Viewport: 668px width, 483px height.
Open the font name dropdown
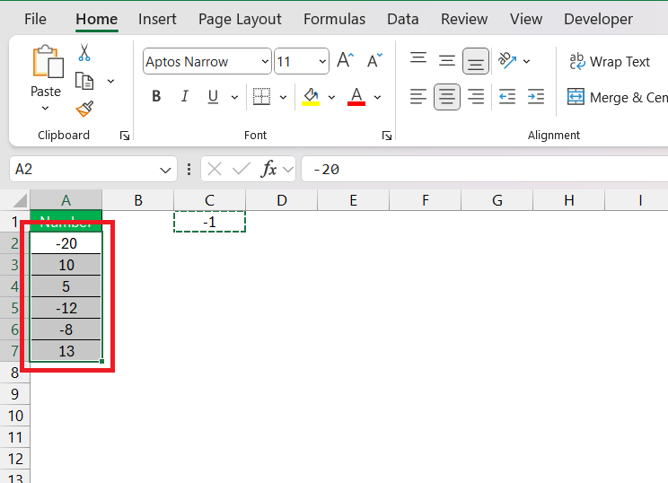click(265, 61)
